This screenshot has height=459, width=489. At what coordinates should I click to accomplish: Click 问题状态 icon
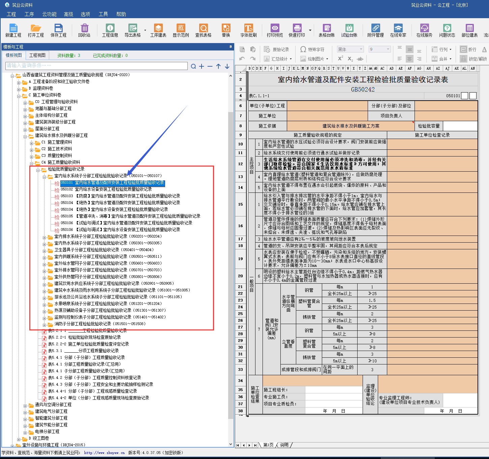[447, 30]
